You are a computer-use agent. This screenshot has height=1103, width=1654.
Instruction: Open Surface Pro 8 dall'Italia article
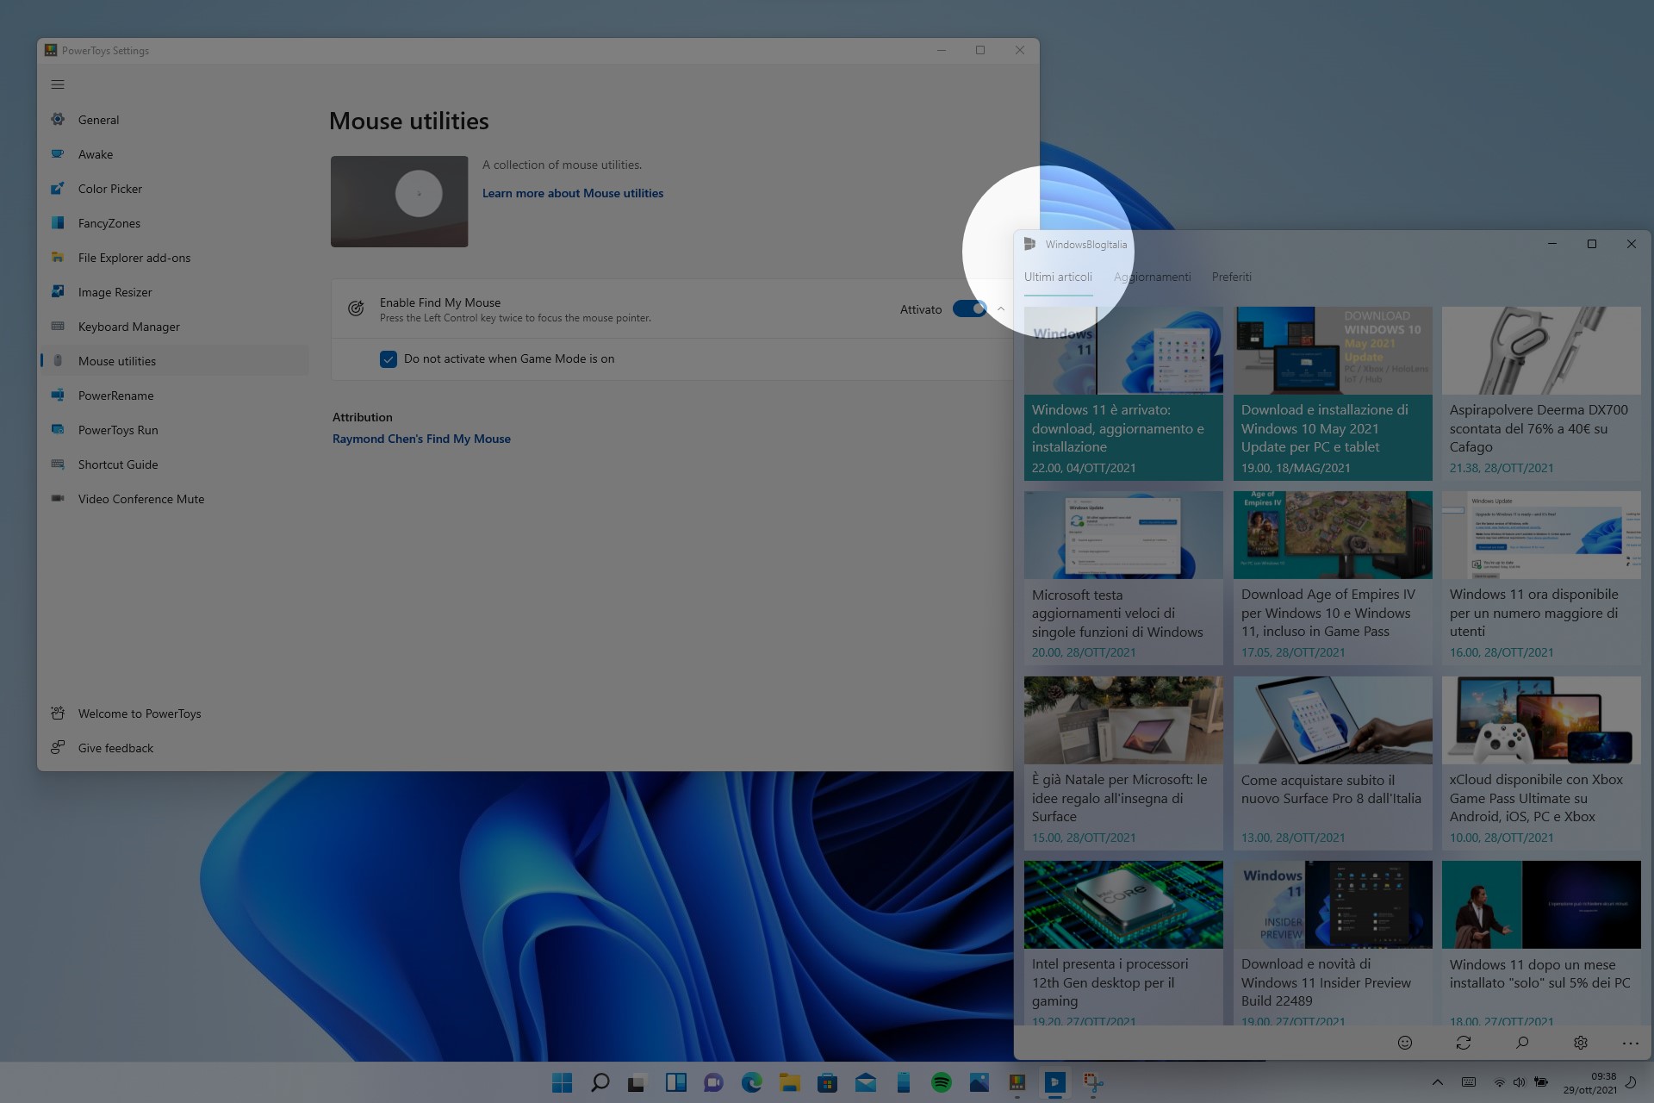point(1333,763)
